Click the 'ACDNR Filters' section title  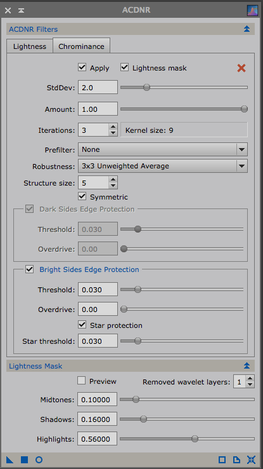[x=34, y=29]
